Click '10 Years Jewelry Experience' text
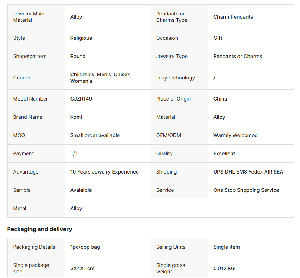Screen dimensions: 300x278 click(x=104, y=172)
